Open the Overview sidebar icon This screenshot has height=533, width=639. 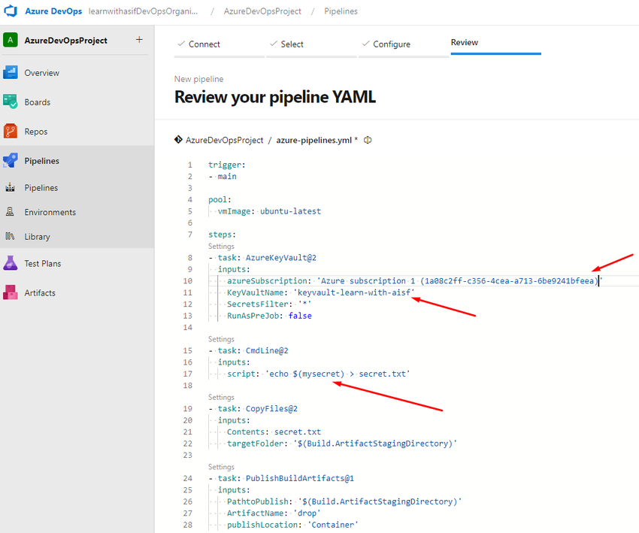[11, 73]
